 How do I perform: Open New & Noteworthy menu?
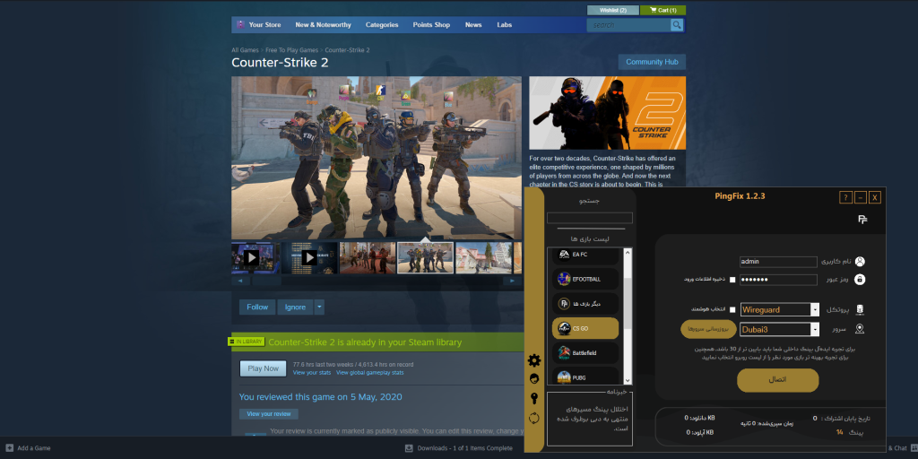coord(323,25)
